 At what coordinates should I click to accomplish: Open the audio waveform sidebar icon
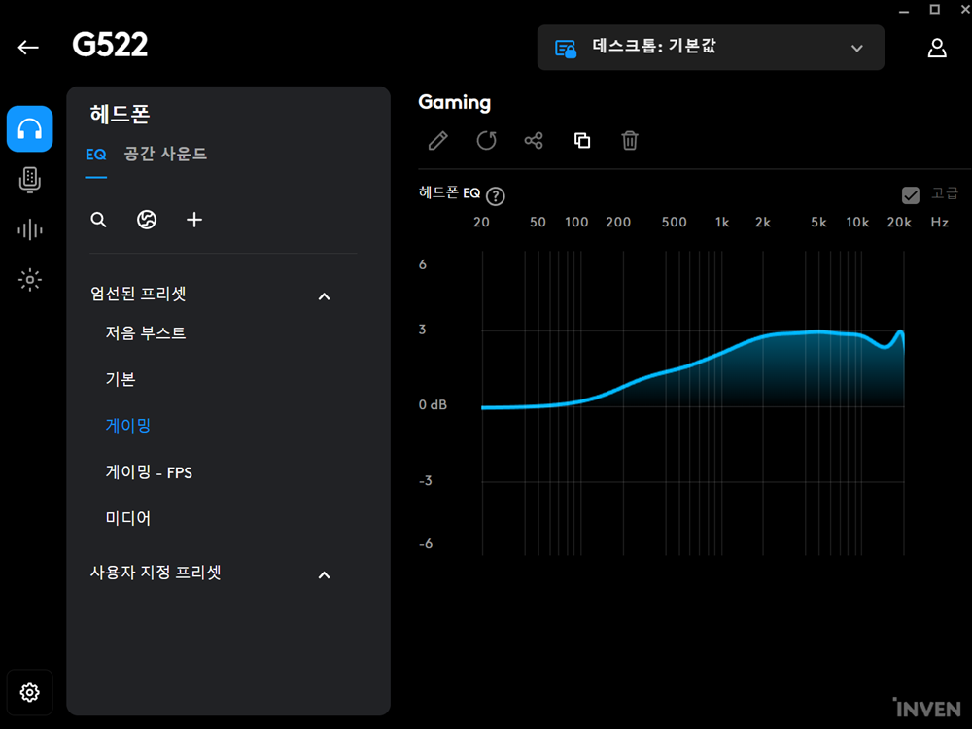tap(30, 230)
